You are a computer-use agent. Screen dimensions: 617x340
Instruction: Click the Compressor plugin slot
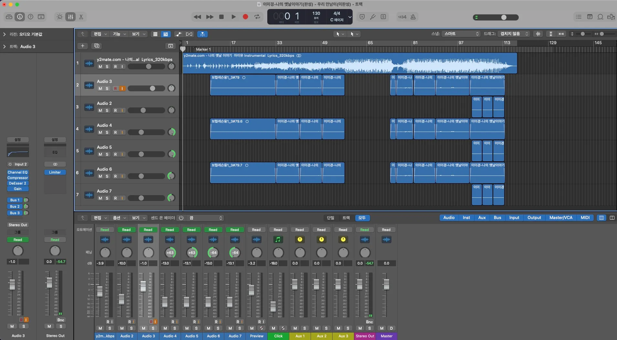(18, 178)
